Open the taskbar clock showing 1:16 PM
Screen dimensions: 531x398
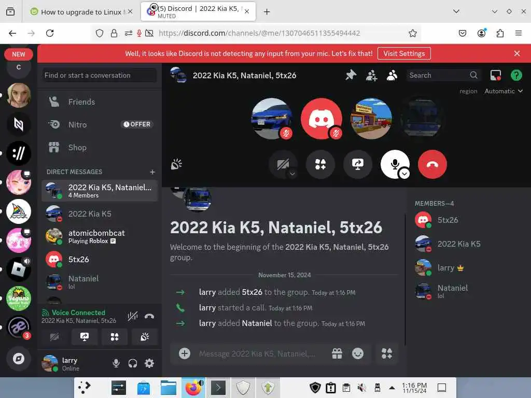[x=414, y=388]
